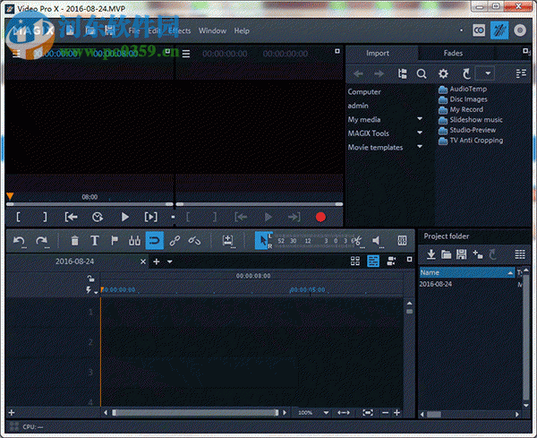Open the Help menu

coord(242,30)
